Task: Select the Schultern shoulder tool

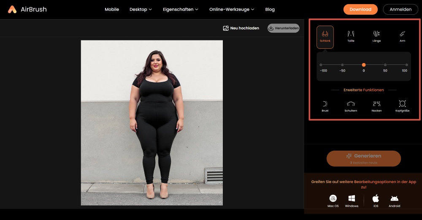Action: coord(351,106)
